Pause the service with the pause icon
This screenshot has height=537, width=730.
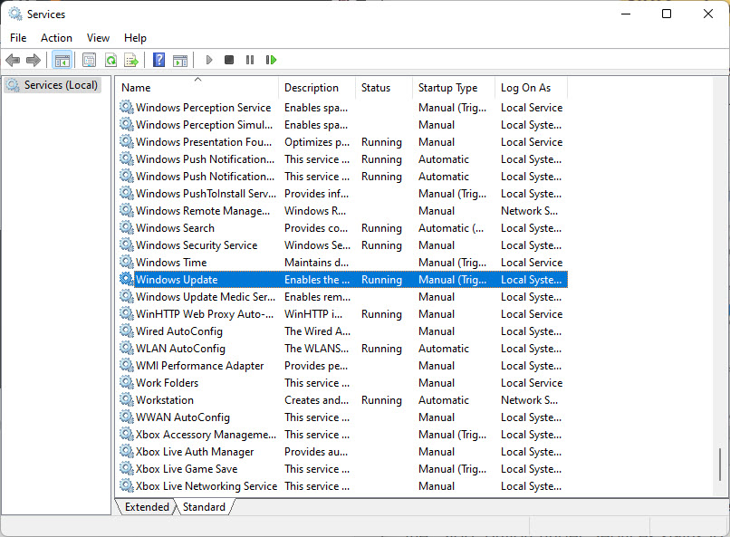coord(250,60)
